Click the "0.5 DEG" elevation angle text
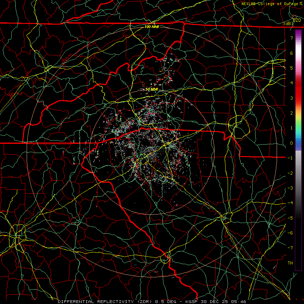The image size is (304, 304). (x=166, y=302)
